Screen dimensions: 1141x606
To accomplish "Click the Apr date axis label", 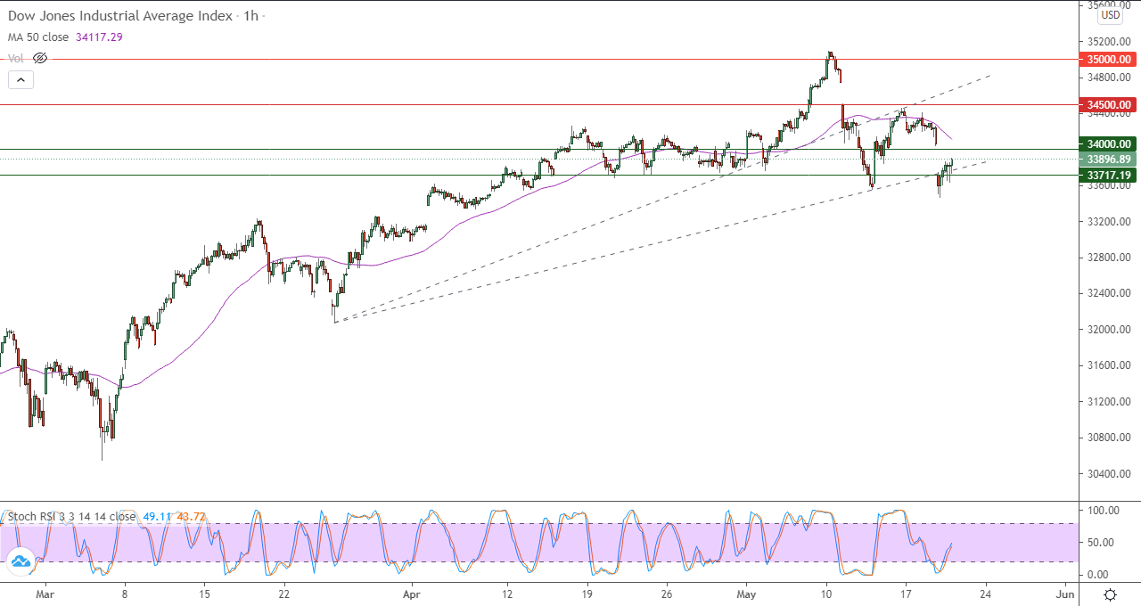I will click(x=411, y=594).
